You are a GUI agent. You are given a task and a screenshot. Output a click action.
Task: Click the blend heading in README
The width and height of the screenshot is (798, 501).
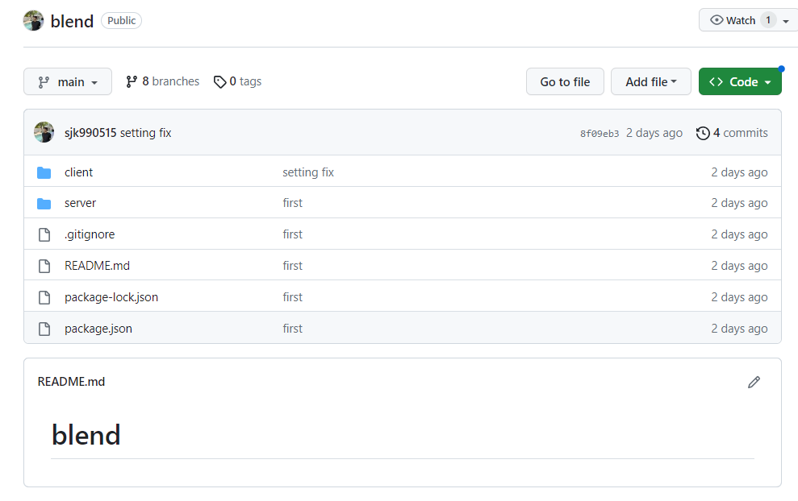(86, 435)
